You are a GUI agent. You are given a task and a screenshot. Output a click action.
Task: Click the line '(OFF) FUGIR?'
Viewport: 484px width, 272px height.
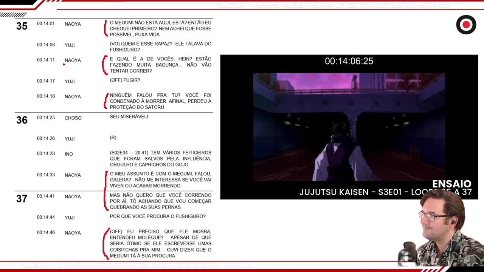tap(125, 80)
